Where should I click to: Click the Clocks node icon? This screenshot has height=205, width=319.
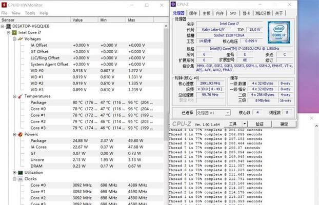pos(21,179)
